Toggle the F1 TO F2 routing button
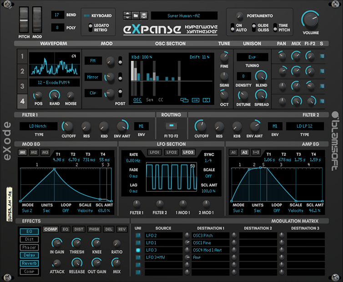 (x=171, y=126)
